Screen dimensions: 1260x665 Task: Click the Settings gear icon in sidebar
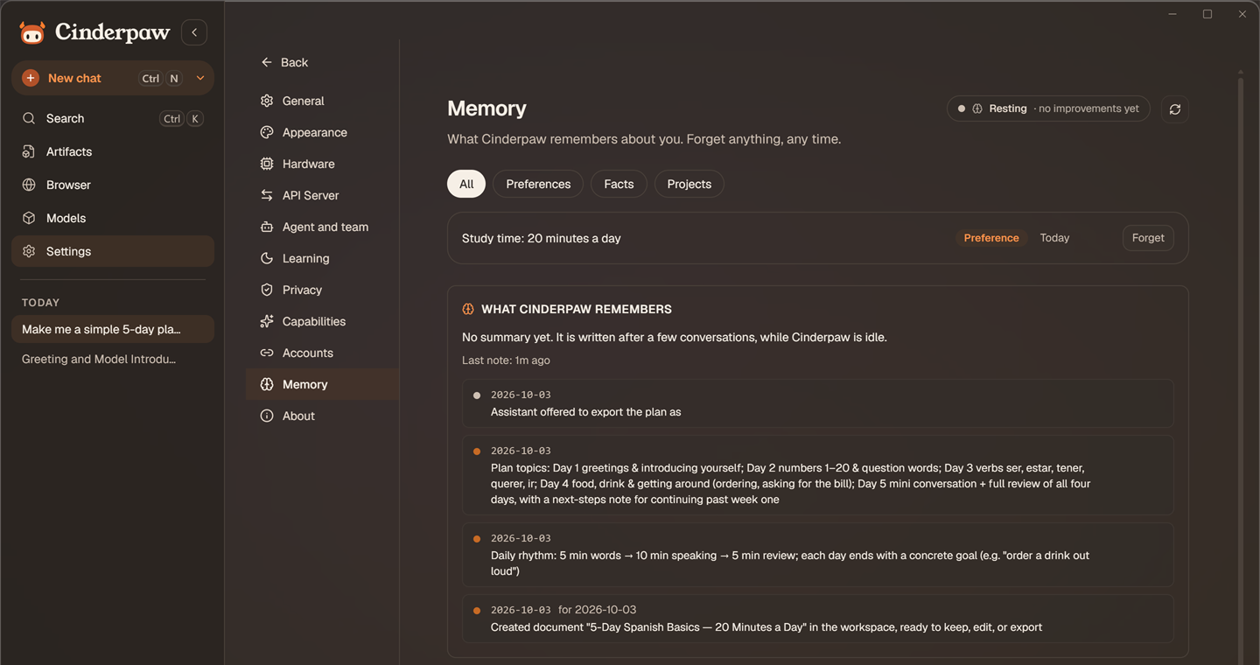click(x=29, y=251)
